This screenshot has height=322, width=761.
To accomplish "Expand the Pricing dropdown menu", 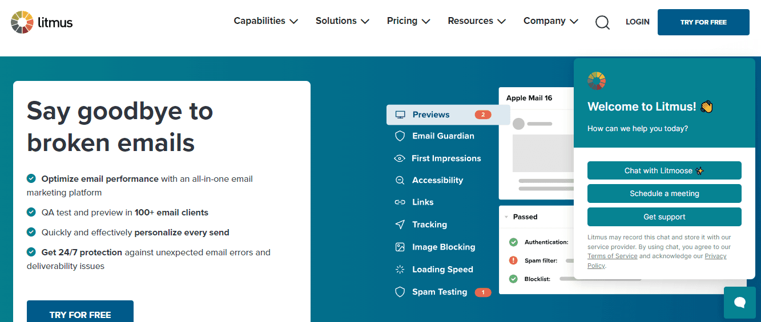I will [x=408, y=21].
